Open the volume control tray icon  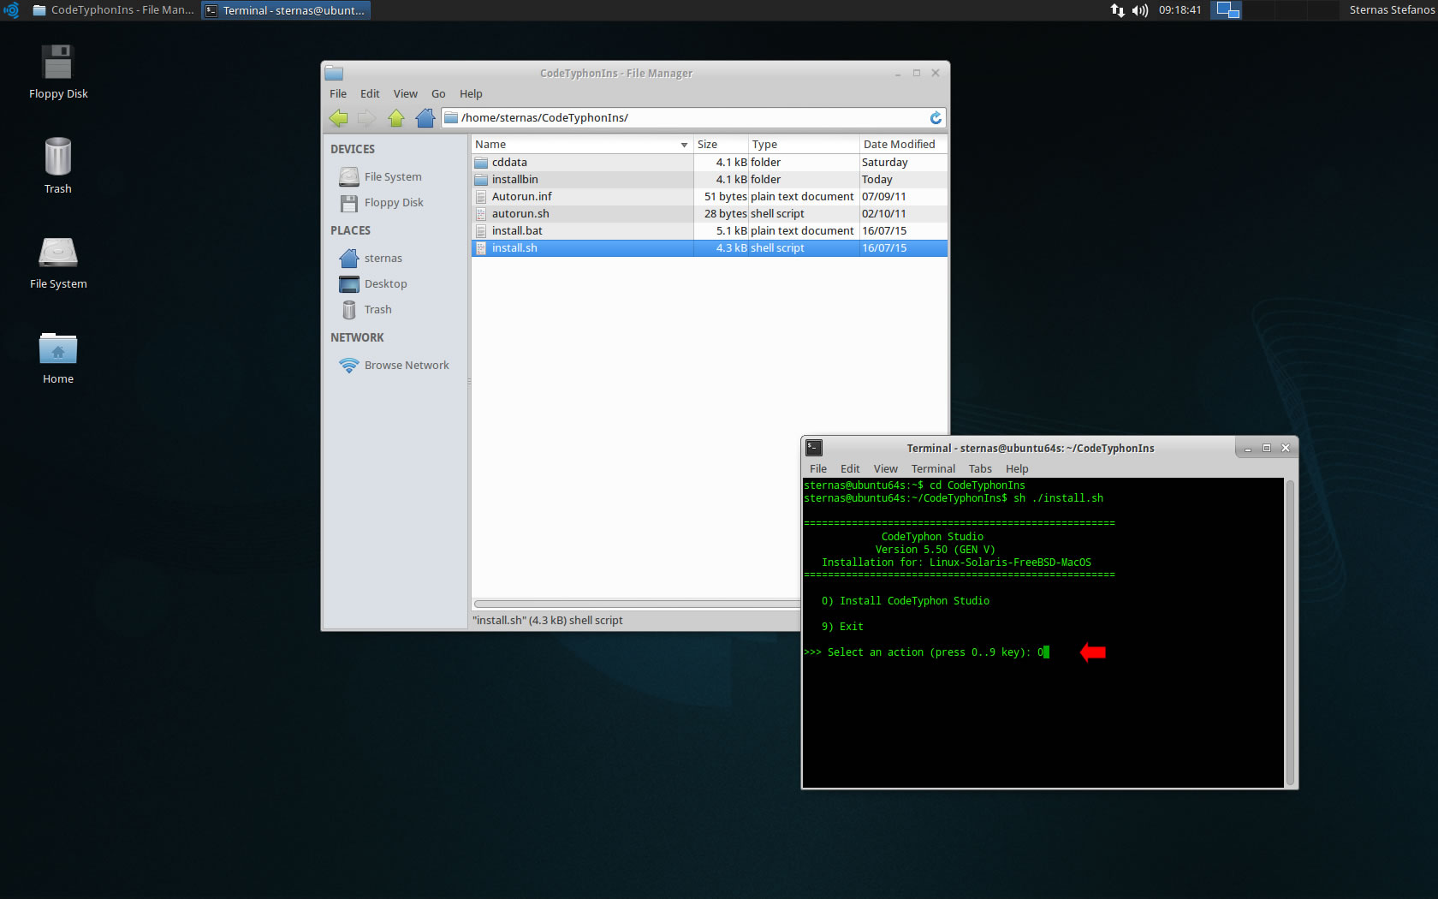point(1140,10)
